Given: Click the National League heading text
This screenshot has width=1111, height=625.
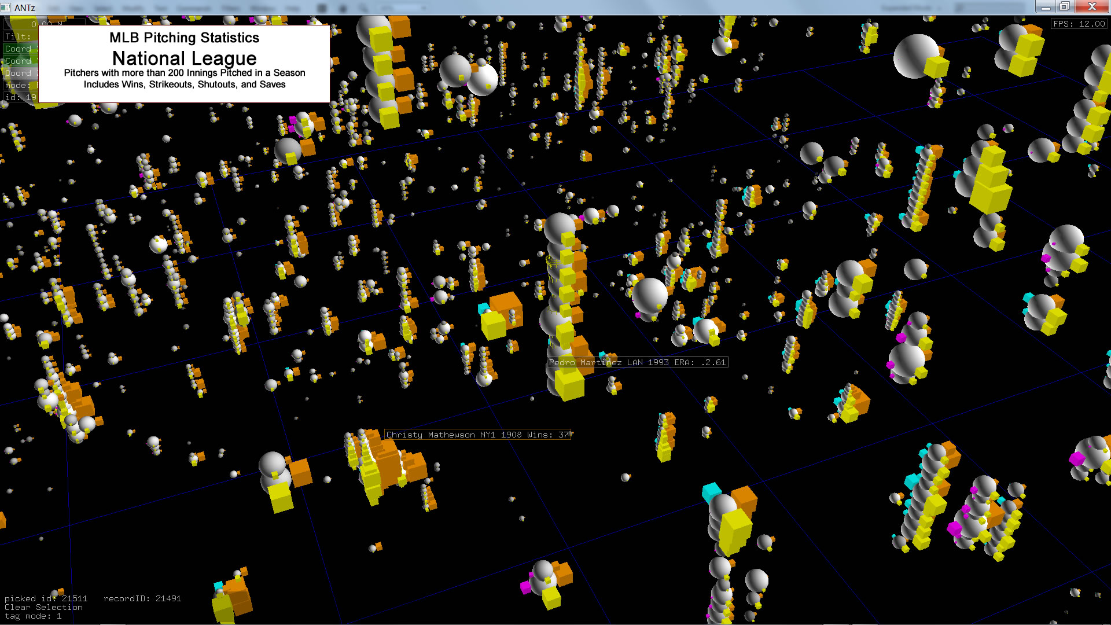Looking at the screenshot, I should (x=184, y=58).
